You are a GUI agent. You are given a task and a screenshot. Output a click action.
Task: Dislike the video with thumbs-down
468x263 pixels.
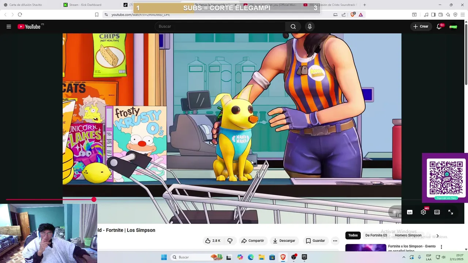click(x=230, y=241)
